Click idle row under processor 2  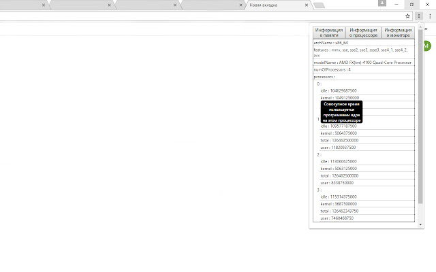pyautogui.click(x=367, y=162)
